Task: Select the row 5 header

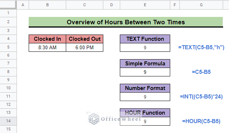Action: (x=8, y=47)
